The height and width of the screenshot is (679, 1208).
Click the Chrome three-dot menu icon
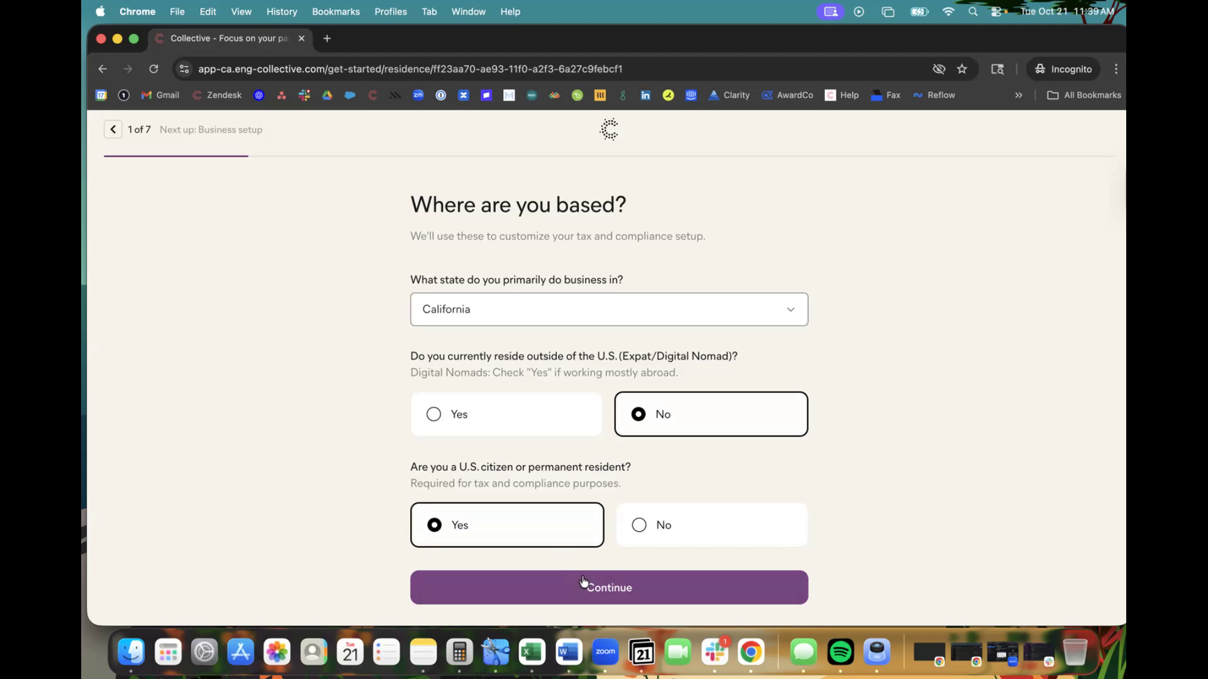[1116, 69]
